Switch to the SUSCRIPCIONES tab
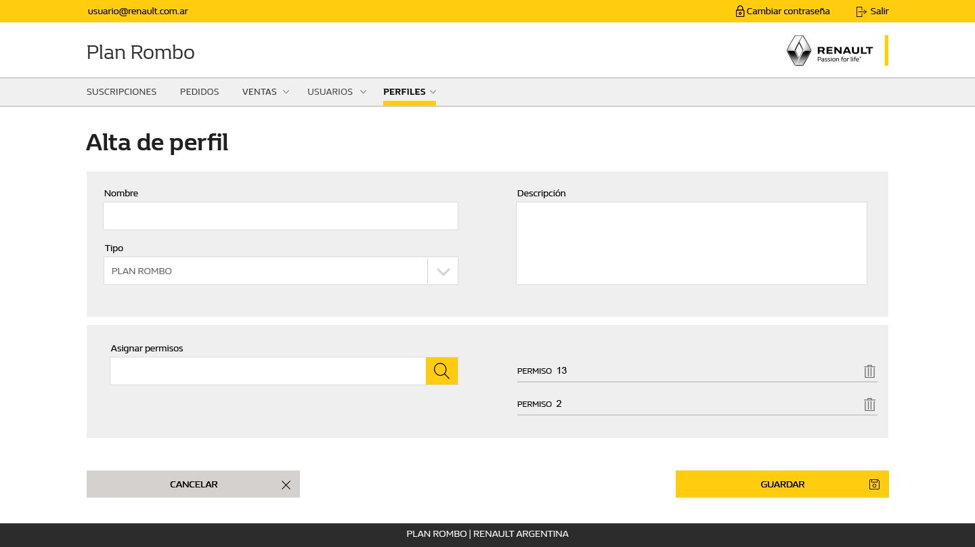The width and height of the screenshot is (975, 547). pos(121,91)
